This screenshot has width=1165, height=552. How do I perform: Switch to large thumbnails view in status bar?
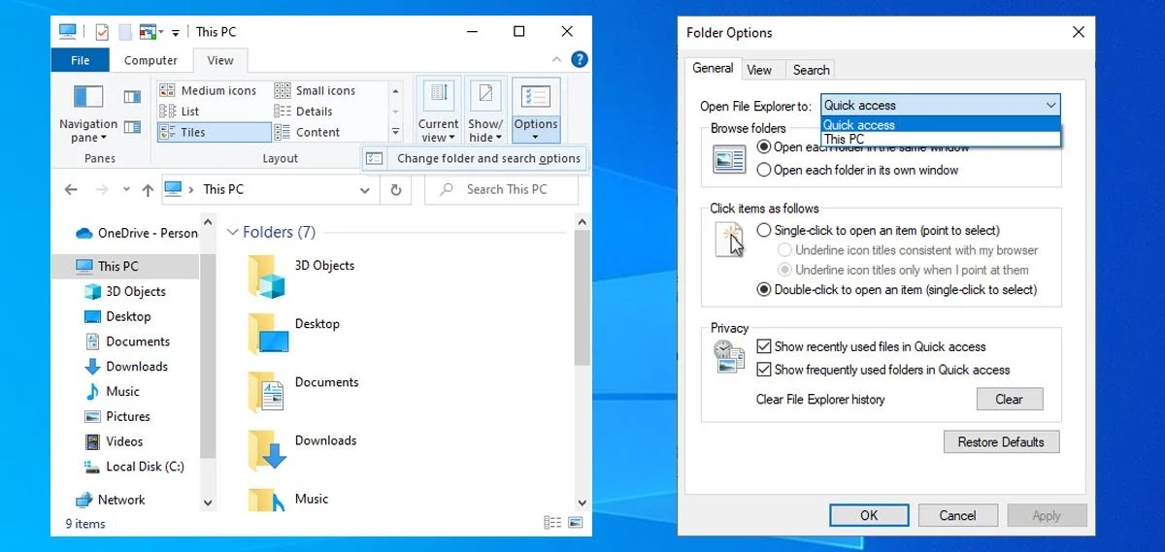[575, 523]
